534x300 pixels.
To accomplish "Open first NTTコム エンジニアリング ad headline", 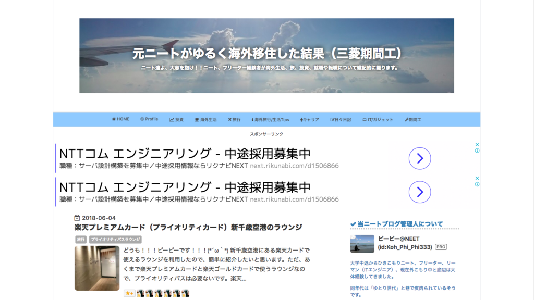I will click(x=185, y=154).
